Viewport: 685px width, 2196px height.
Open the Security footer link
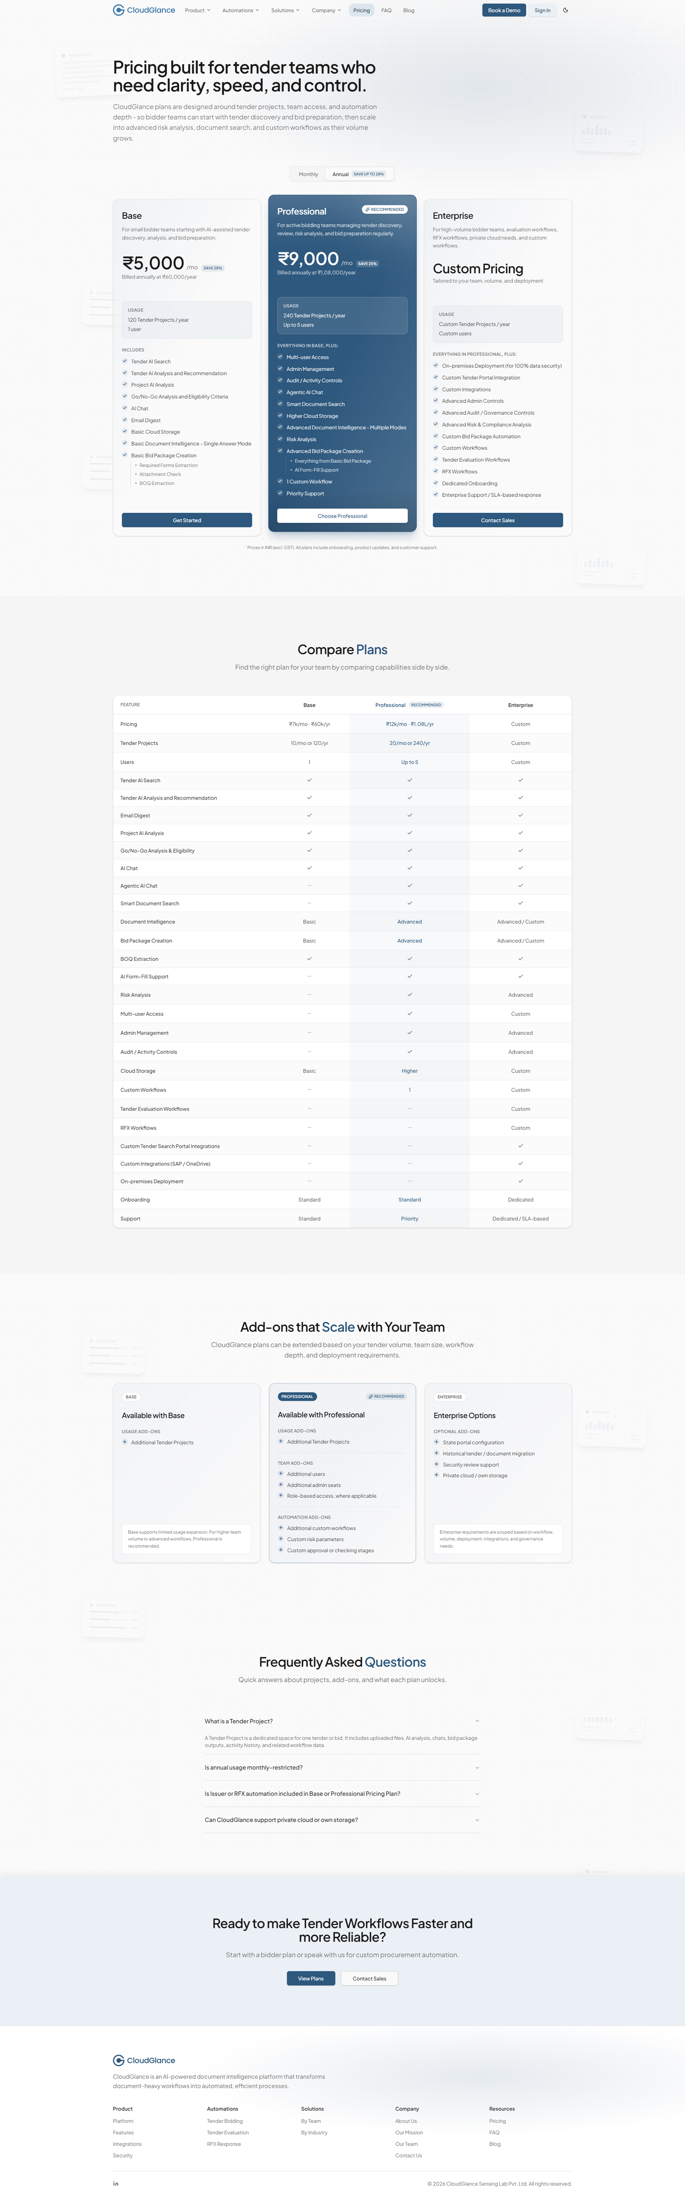click(x=123, y=2155)
